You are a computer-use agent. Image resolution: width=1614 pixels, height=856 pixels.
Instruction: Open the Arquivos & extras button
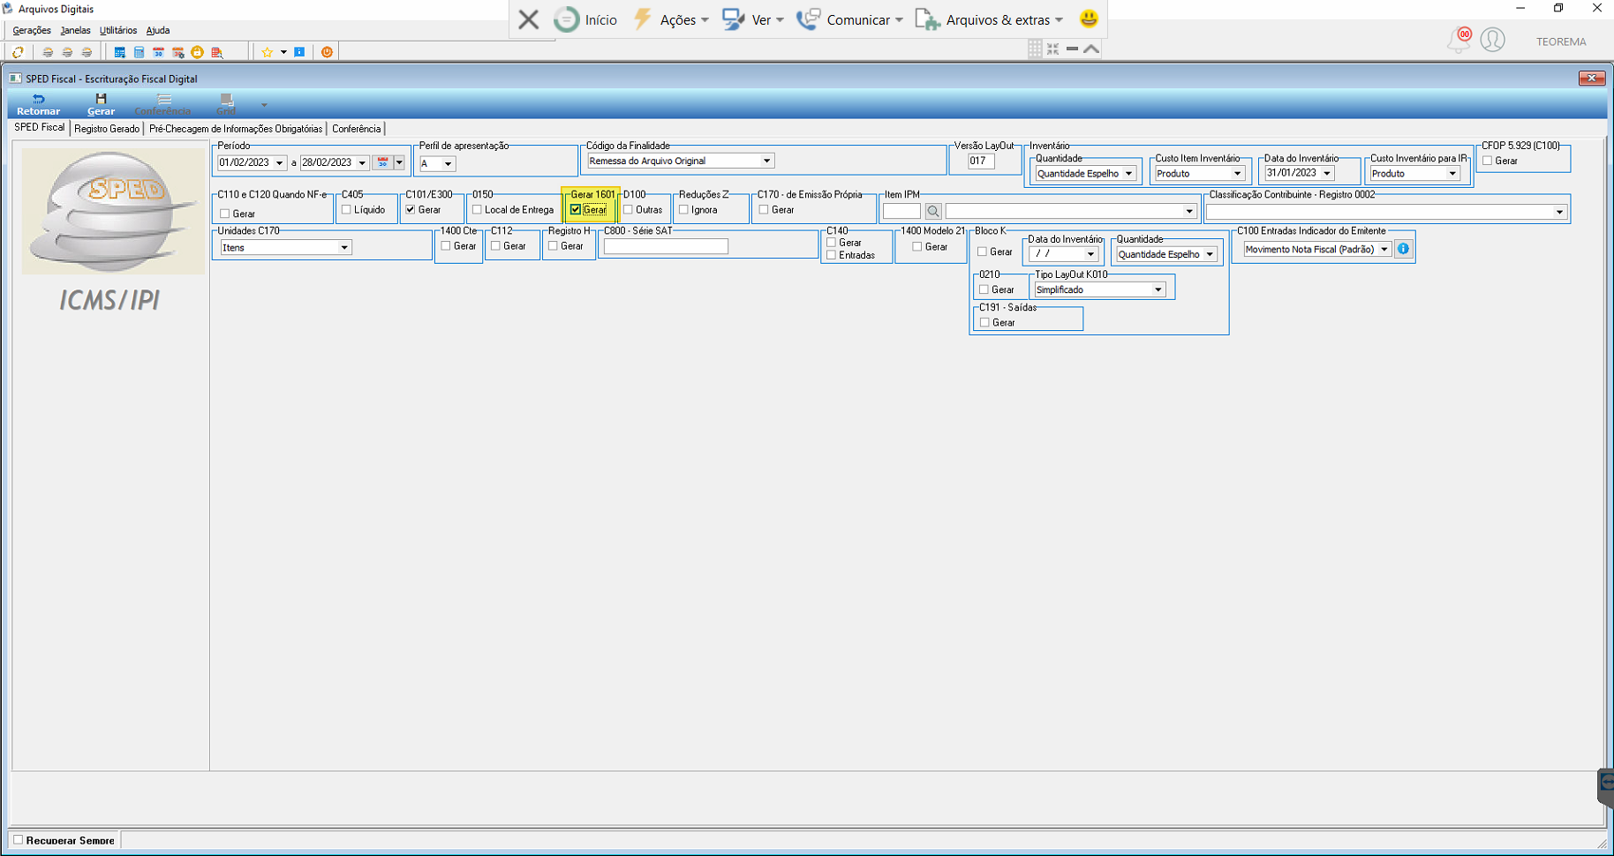coord(989,19)
